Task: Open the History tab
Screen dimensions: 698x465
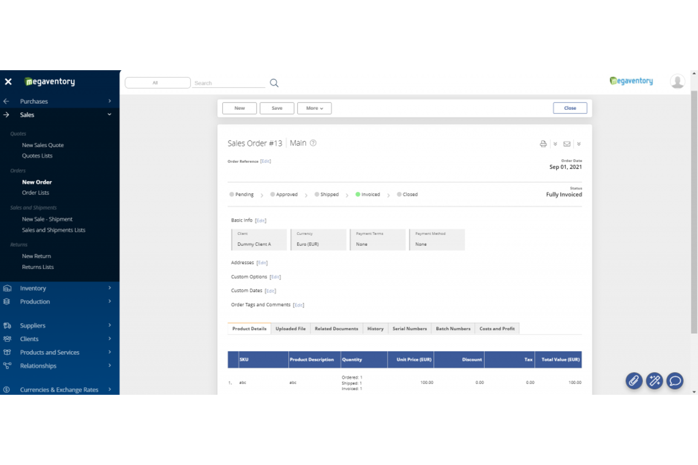Action: 375,329
